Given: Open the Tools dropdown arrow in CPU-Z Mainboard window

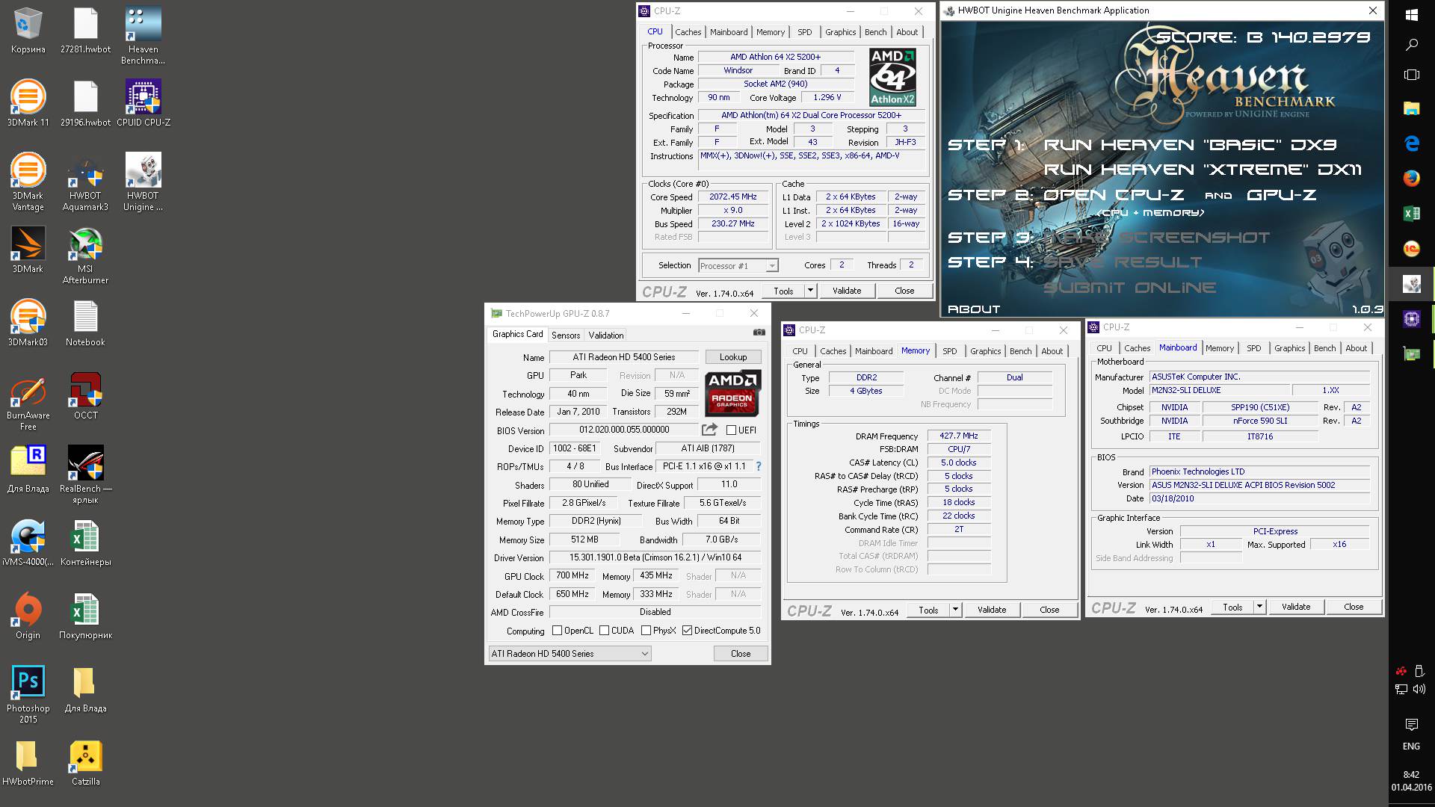Looking at the screenshot, I should pyautogui.click(x=1259, y=607).
